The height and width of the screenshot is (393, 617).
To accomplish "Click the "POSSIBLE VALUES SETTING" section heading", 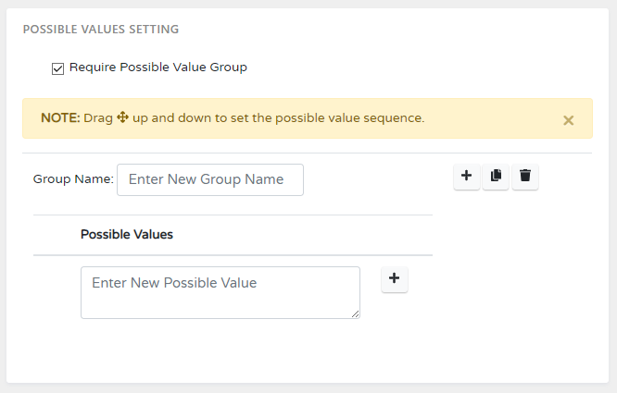I will click(101, 29).
